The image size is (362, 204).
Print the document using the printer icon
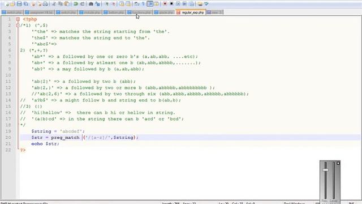45,4
